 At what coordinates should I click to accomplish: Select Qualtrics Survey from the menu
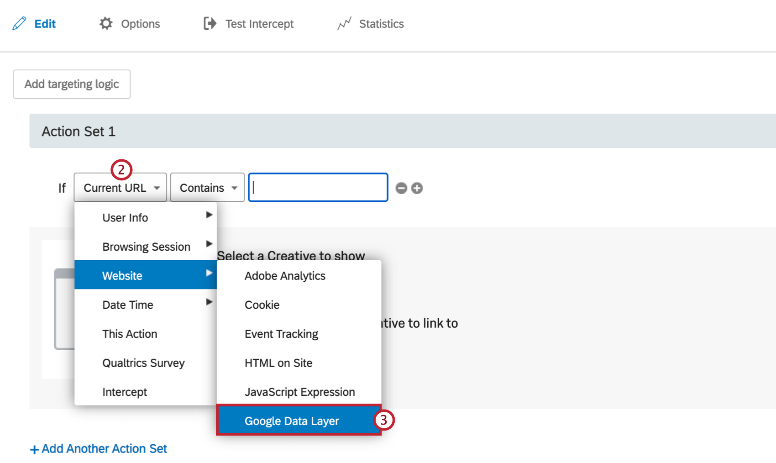click(143, 363)
